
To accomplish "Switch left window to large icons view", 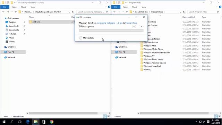I will tap(109, 116).
